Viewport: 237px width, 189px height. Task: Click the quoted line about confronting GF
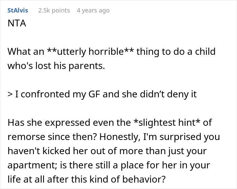pyautogui.click(x=102, y=94)
